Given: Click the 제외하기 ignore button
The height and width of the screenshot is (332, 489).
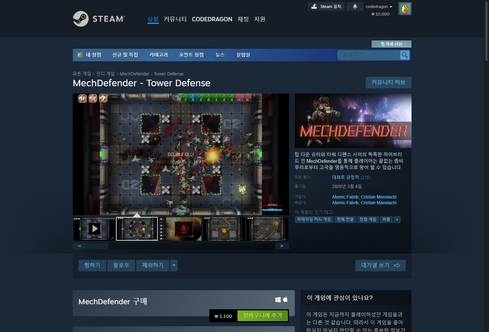Looking at the screenshot, I should pos(153,265).
